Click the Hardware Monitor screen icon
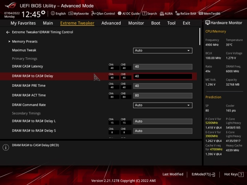Viewport: 247px width, 185px height. 208,23
